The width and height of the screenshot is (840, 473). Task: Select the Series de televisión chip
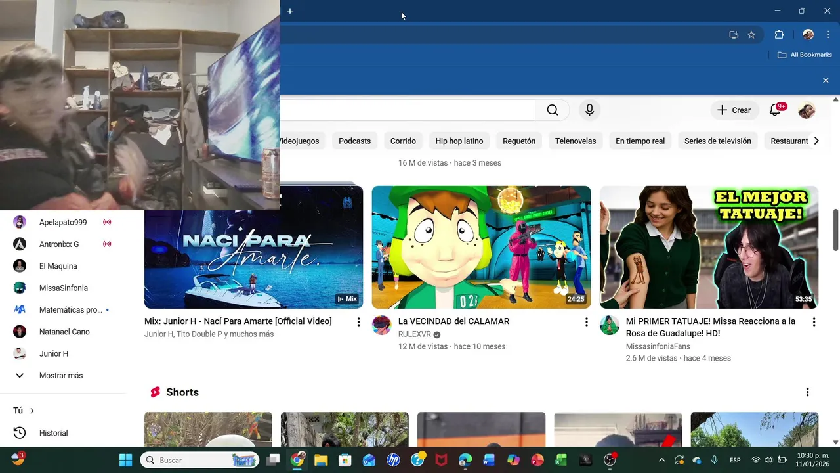[717, 141]
